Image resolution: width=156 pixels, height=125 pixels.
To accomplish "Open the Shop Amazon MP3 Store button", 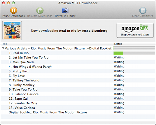I will pyautogui.click(x=135, y=30).
